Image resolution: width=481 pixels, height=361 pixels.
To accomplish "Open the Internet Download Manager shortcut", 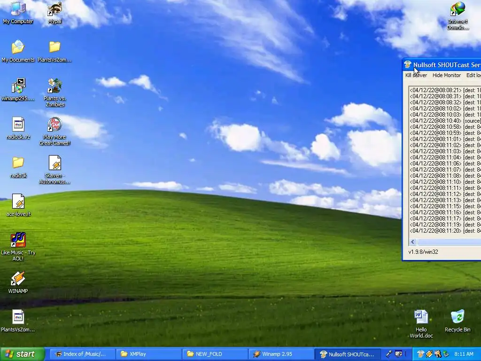I will point(458,16).
